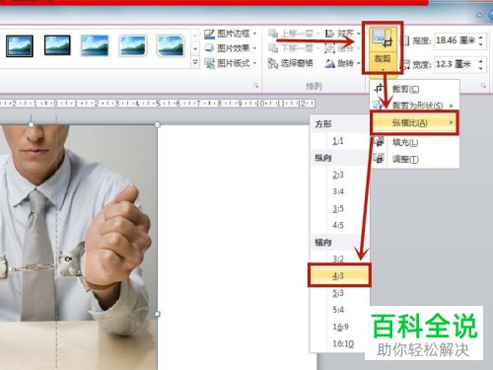Click the 组合 group objects icon

(x=330, y=48)
